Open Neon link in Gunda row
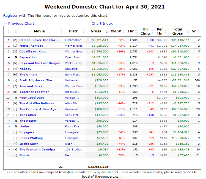206x179 pixels. (68, 155)
